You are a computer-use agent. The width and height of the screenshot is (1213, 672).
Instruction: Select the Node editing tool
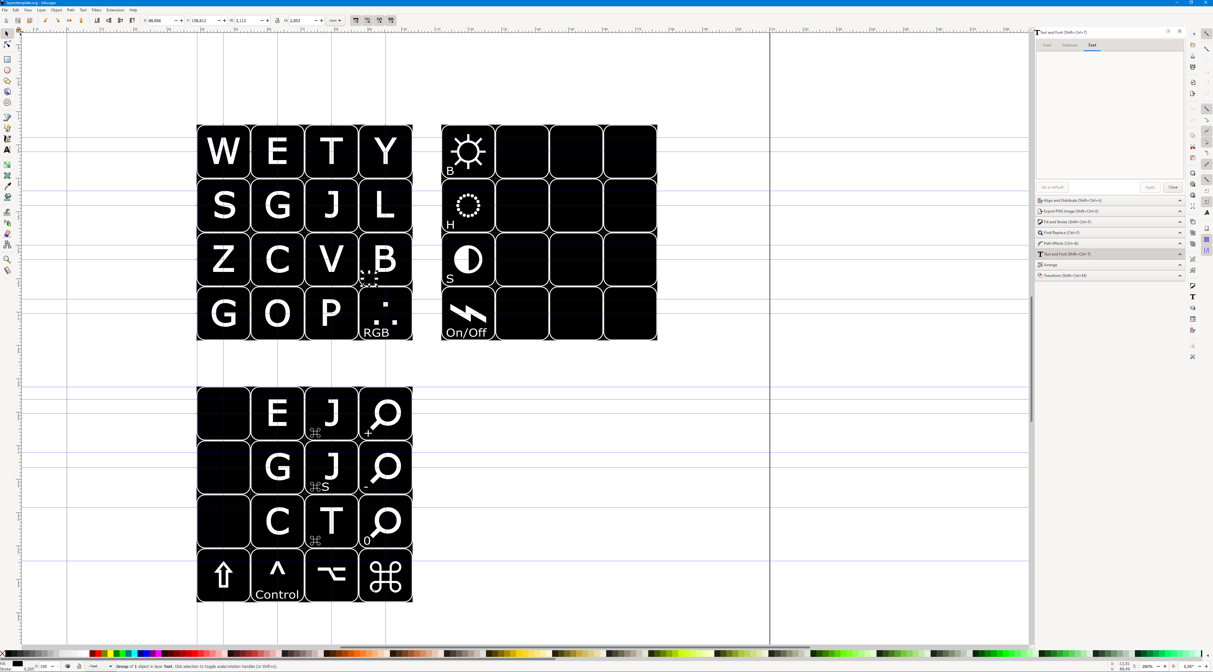click(7, 45)
